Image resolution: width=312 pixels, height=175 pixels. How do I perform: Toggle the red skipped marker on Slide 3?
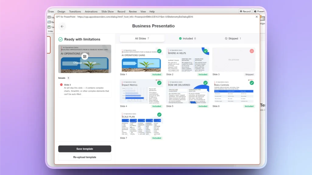point(252,51)
